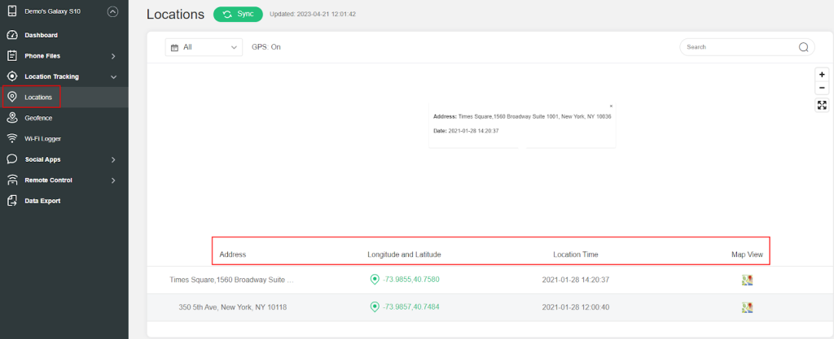Click location pin for -73.9855,40.7580
The image size is (834, 339).
point(375,280)
